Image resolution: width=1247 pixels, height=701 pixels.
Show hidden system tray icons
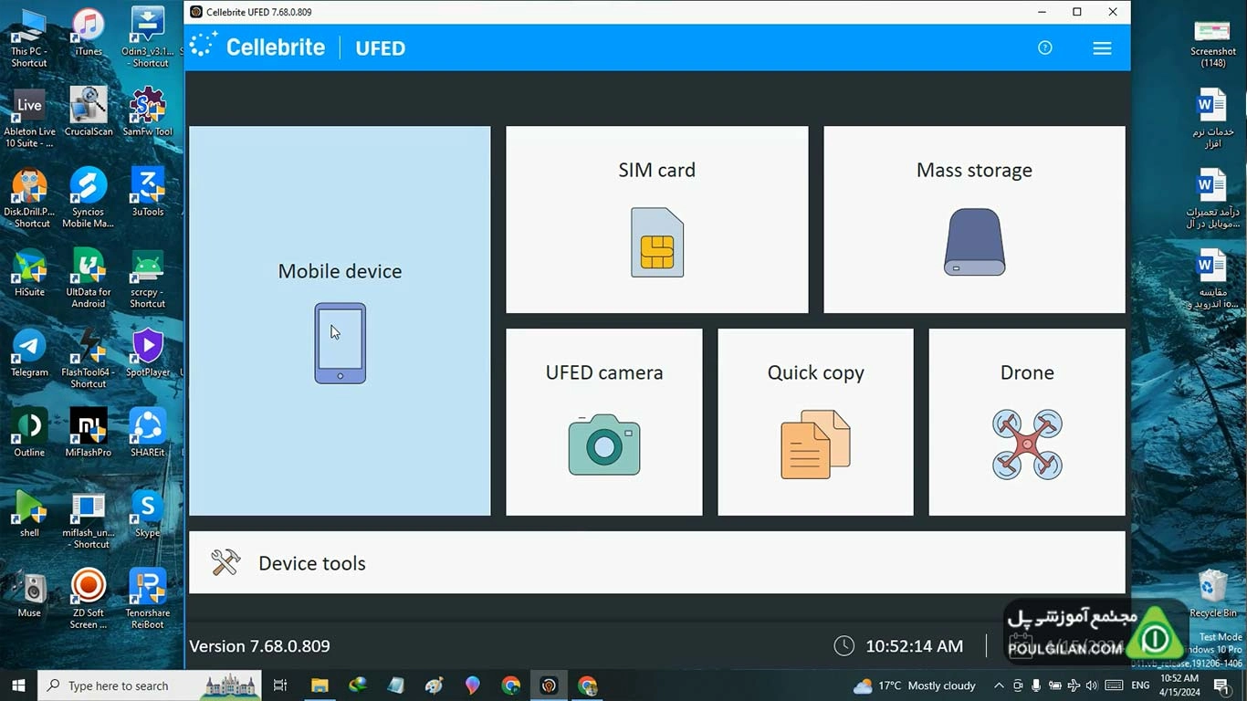coord(999,685)
